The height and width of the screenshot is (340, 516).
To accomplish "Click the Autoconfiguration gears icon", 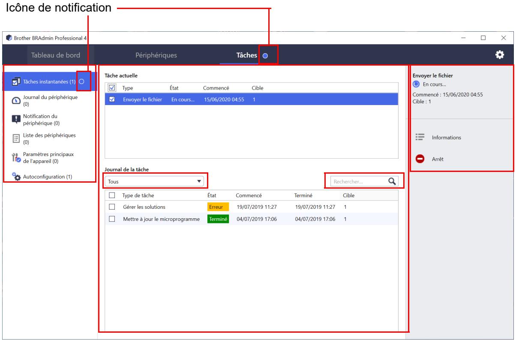I will [x=16, y=177].
